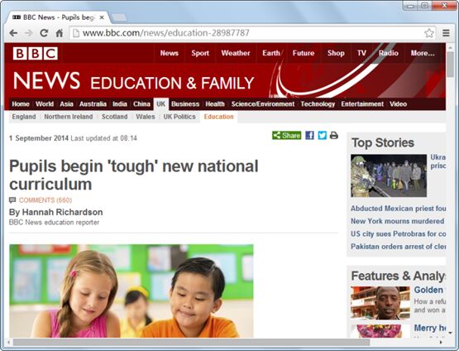Select World in news navigation

[45, 104]
